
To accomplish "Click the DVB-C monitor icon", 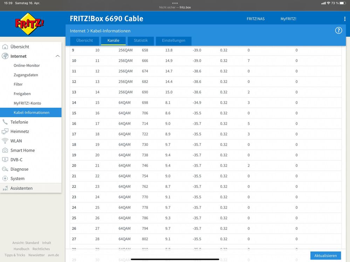I will click(5, 160).
